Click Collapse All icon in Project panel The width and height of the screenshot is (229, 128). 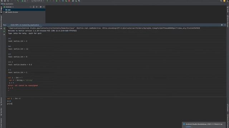coord(36,7)
